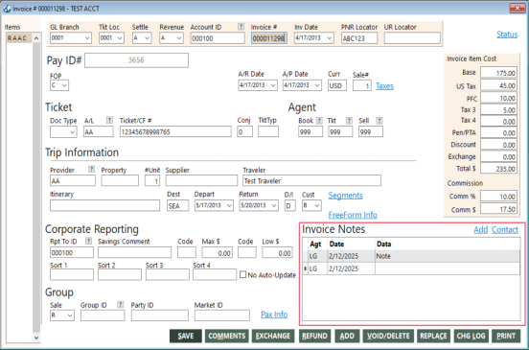The height and width of the screenshot is (350, 529).
Task: Click the help icon next to Account ID
Action: click(x=241, y=27)
